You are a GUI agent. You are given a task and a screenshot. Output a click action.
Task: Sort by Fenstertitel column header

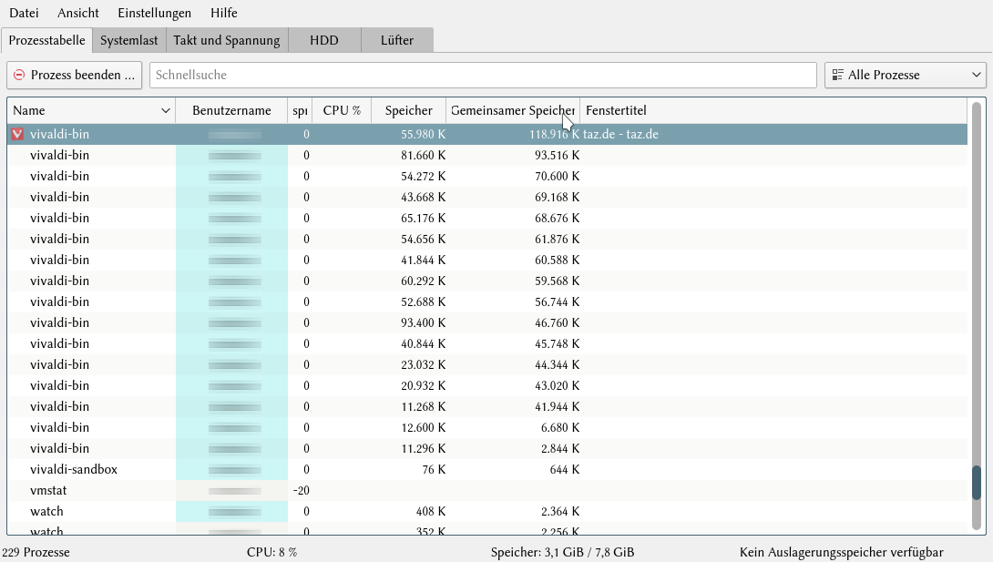pyautogui.click(x=773, y=111)
